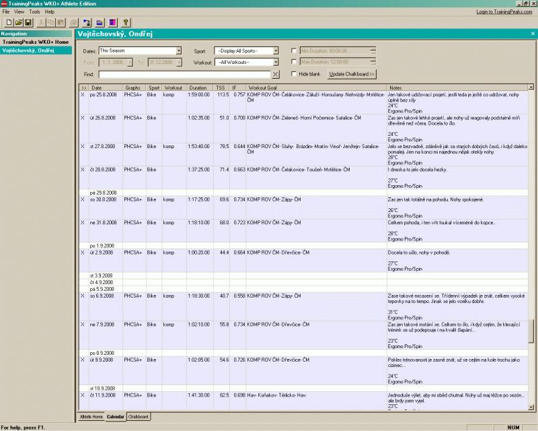Click the Open folder toolbar icon
This screenshot has width=538, height=431.
click(x=19, y=23)
